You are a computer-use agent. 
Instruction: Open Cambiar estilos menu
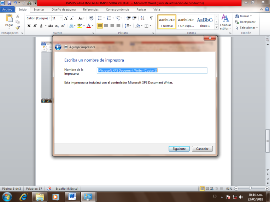coord(225,22)
